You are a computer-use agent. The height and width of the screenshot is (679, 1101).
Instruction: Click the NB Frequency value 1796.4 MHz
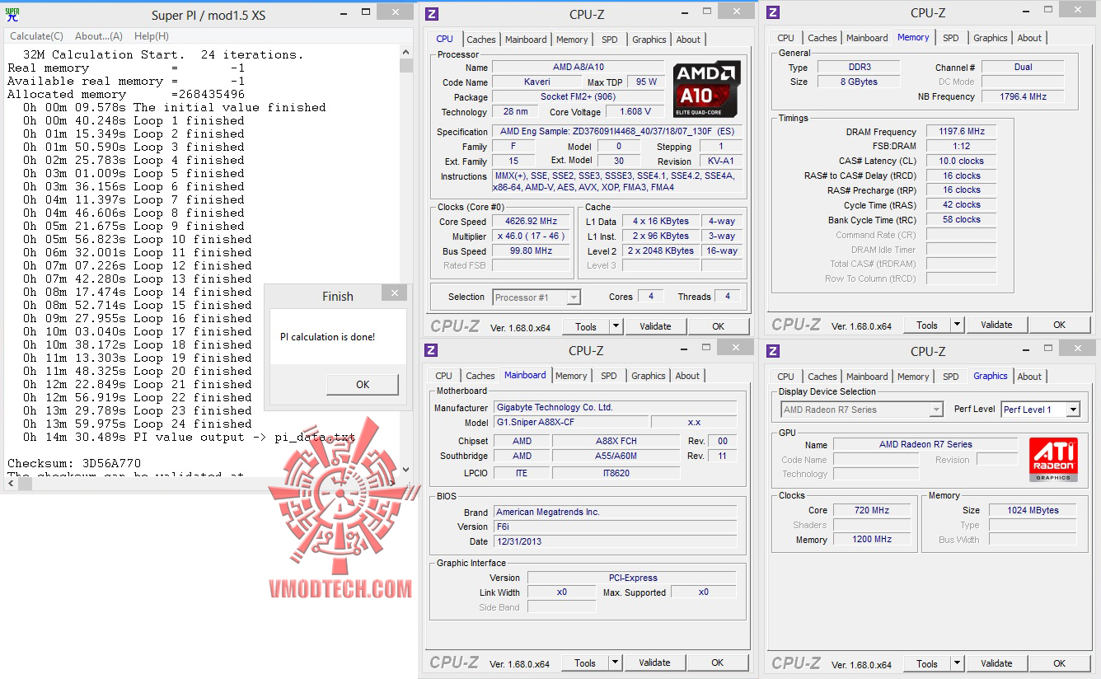(1022, 96)
